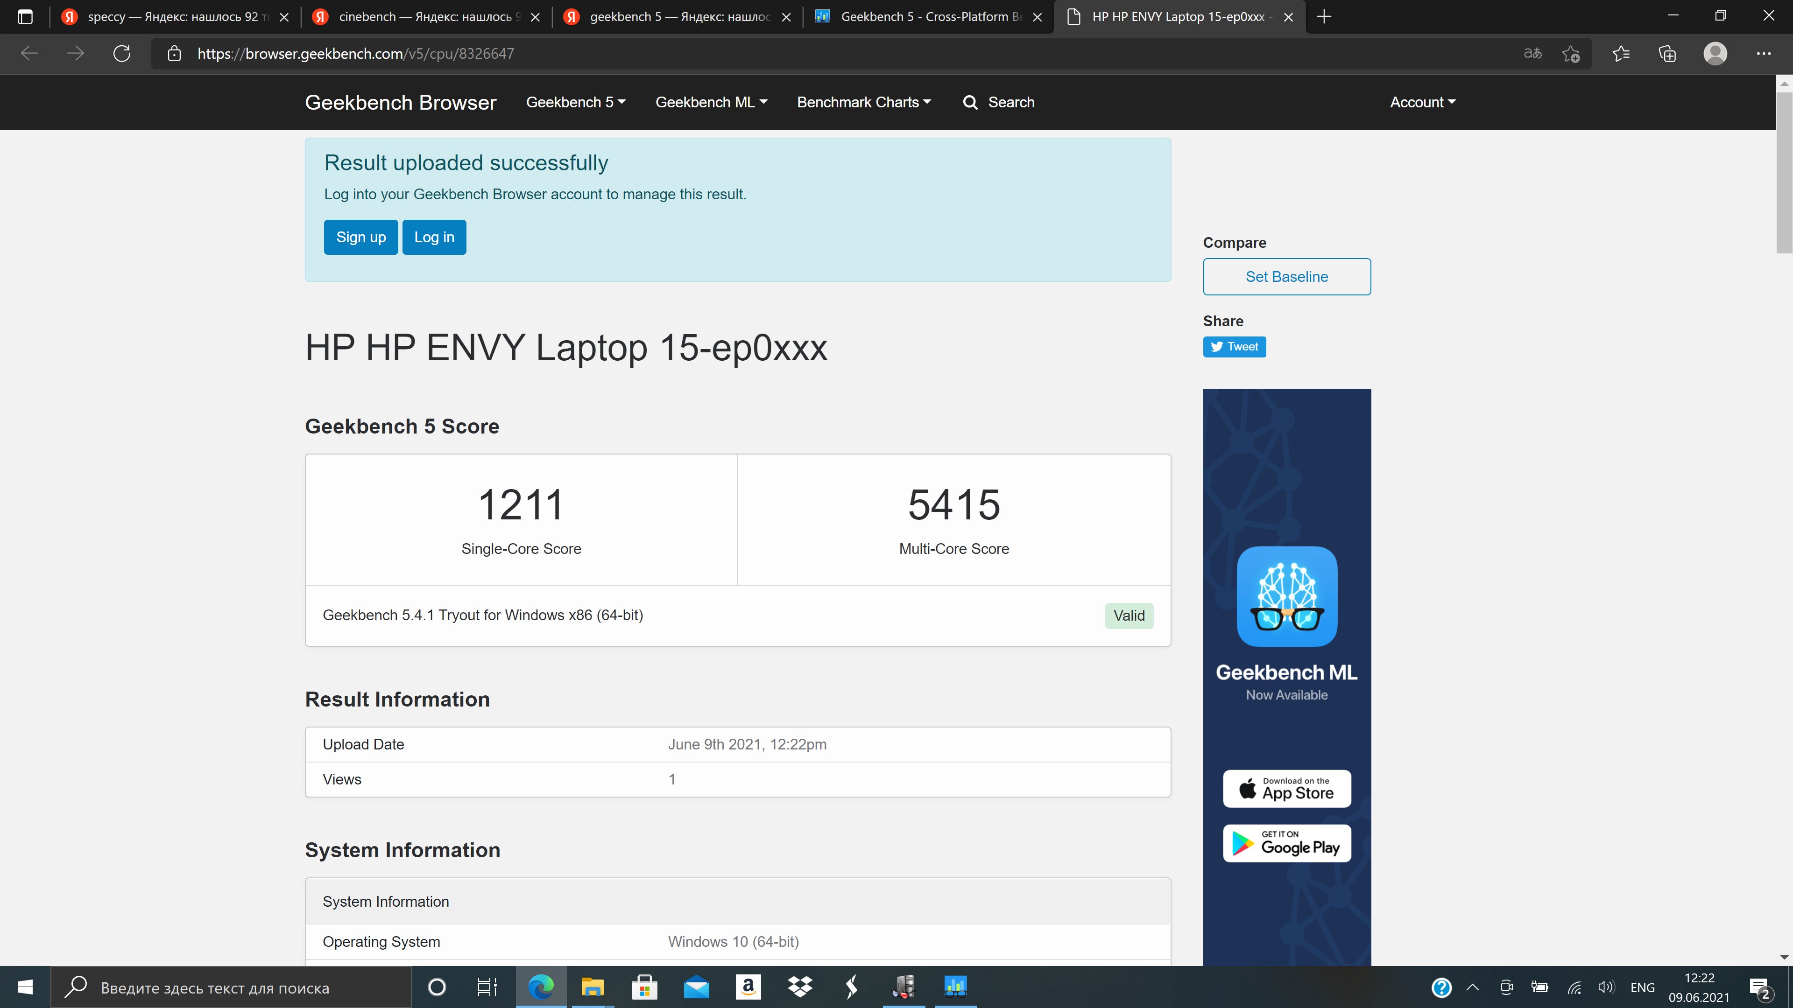This screenshot has height=1008, width=1793.
Task: Open Edge settings three-dots menu
Action: pyautogui.click(x=1763, y=54)
